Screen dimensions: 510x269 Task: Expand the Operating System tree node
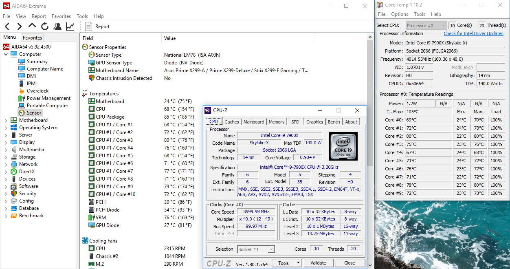click(6, 128)
